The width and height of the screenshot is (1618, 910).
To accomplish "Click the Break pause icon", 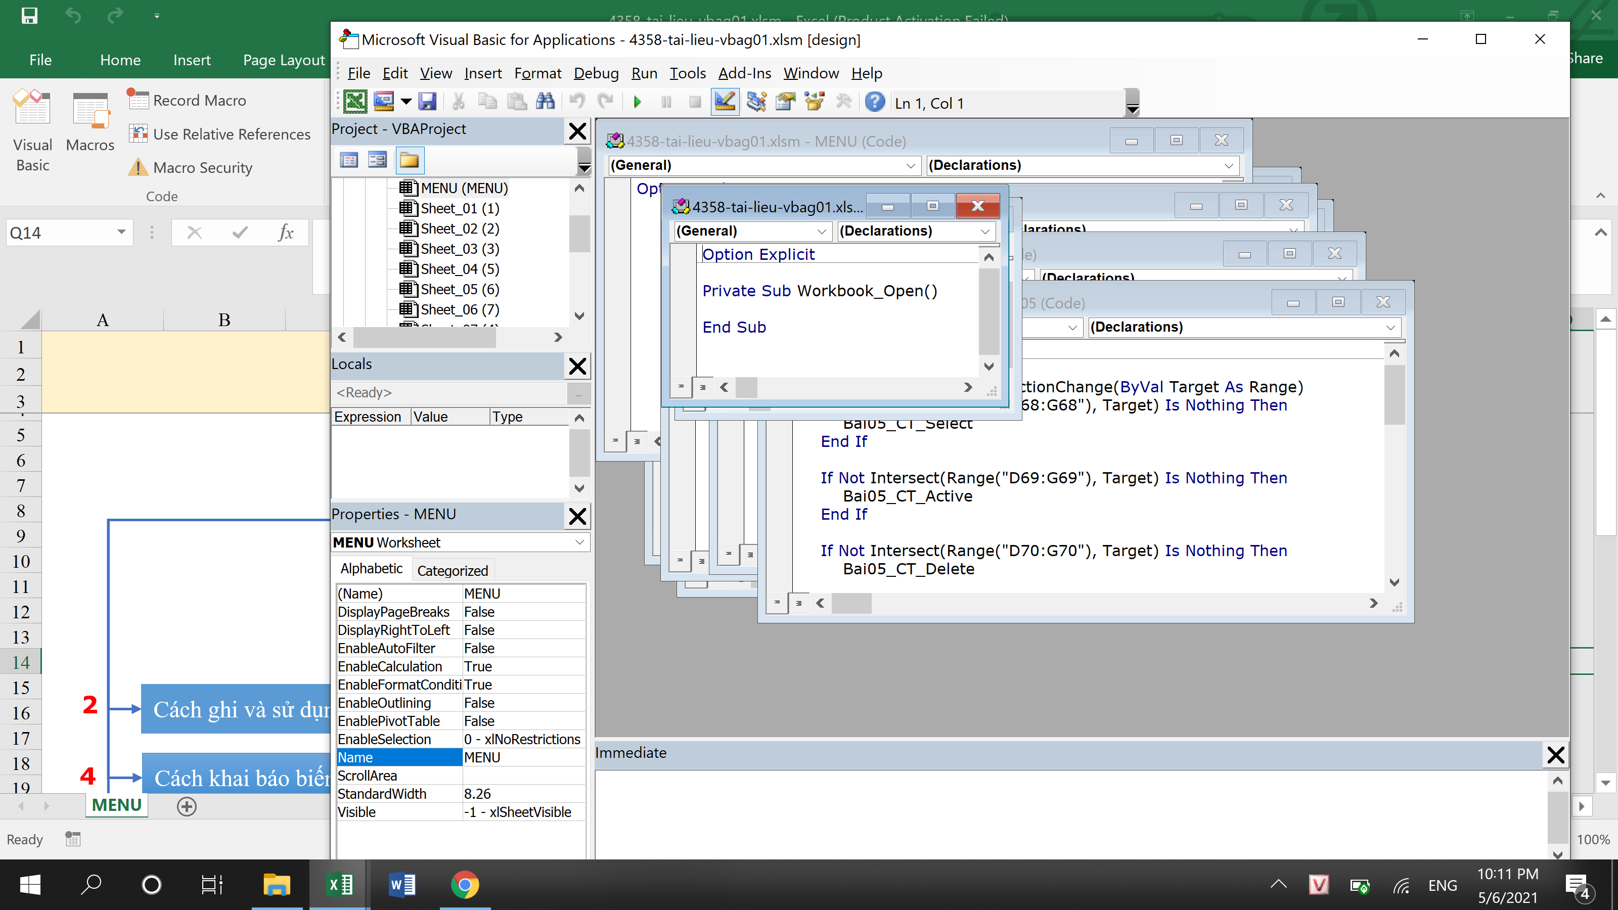I will pos(666,102).
